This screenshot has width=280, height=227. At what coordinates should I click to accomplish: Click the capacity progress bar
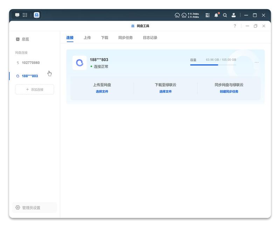pyautogui.click(x=213, y=65)
